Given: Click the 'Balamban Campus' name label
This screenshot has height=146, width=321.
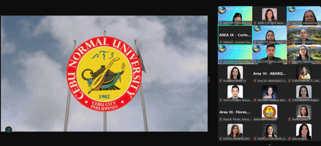Looking at the screenshot, I should pyautogui.click(x=265, y=119).
